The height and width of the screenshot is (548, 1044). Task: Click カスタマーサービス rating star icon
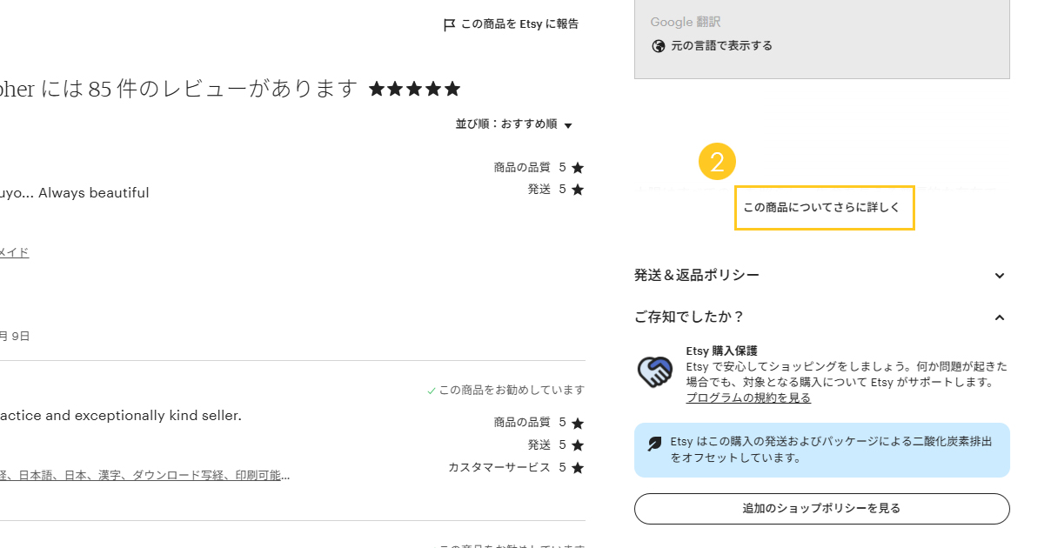pos(578,468)
